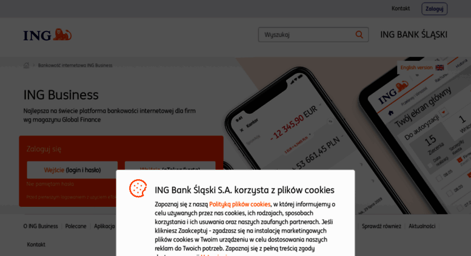Click the cookie icon in the dialog
This screenshot has height=256, width=471.
pos(138,188)
